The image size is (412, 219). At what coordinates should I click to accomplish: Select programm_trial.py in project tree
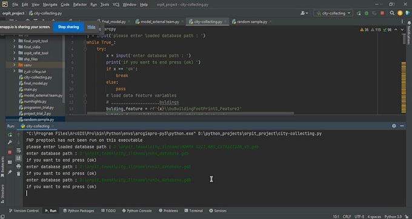point(36,108)
